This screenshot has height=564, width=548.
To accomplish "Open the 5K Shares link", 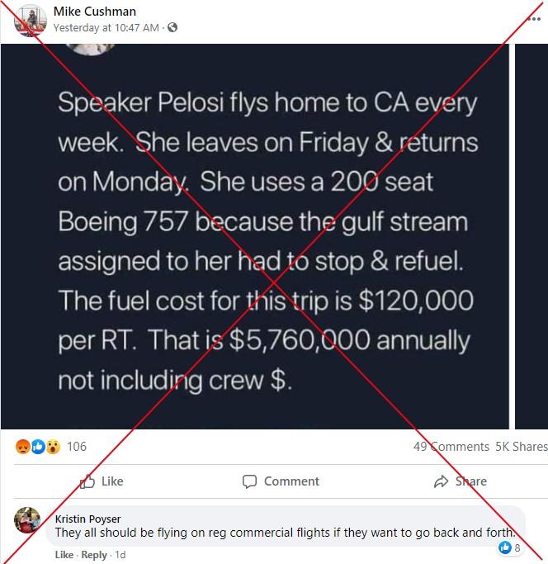I will coord(522,447).
